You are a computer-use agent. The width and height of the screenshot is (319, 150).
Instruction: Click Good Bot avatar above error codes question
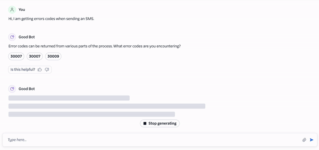coord(12,37)
